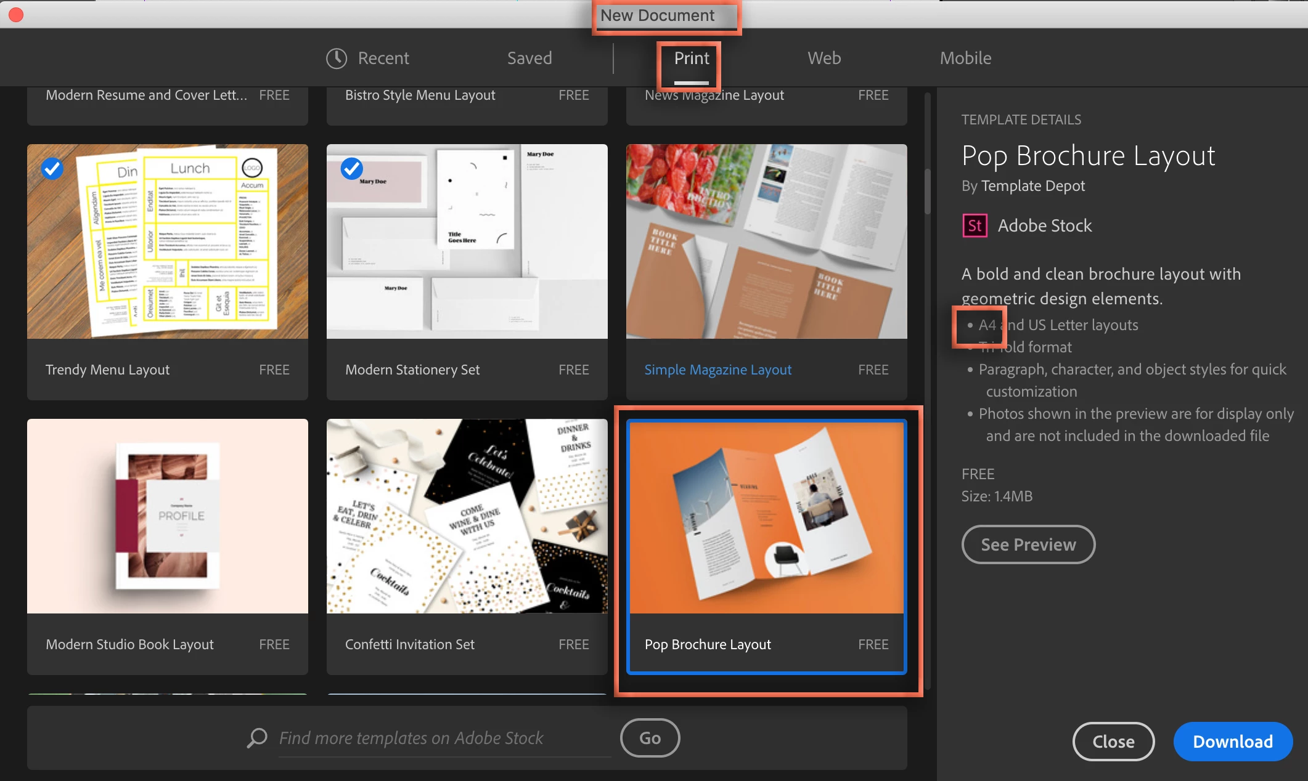The image size is (1308, 781).
Task: Switch to the Saved tab
Action: click(x=529, y=59)
